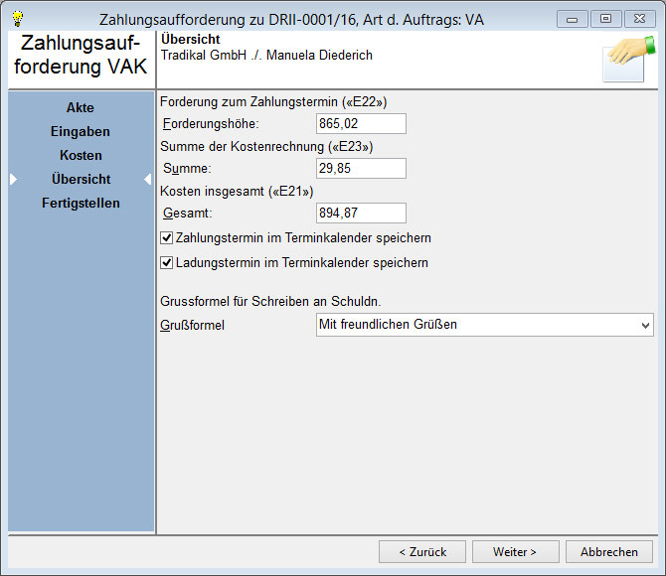This screenshot has height=576, width=666.
Task: Select Übersicht in the sidebar
Action: (81, 179)
